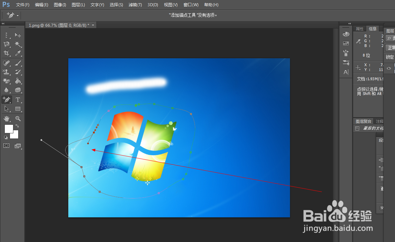
Task: Select the Eyedropper tool in the toolbox
Action: [x=18, y=53]
